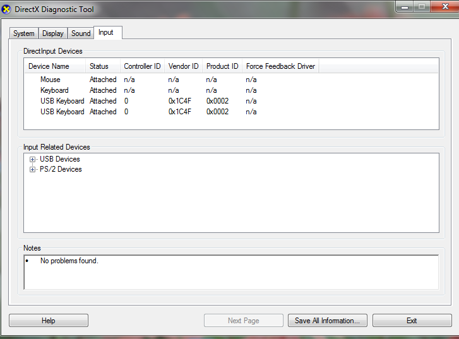Select the Input tab
This screenshot has width=459, height=339.
pos(108,32)
